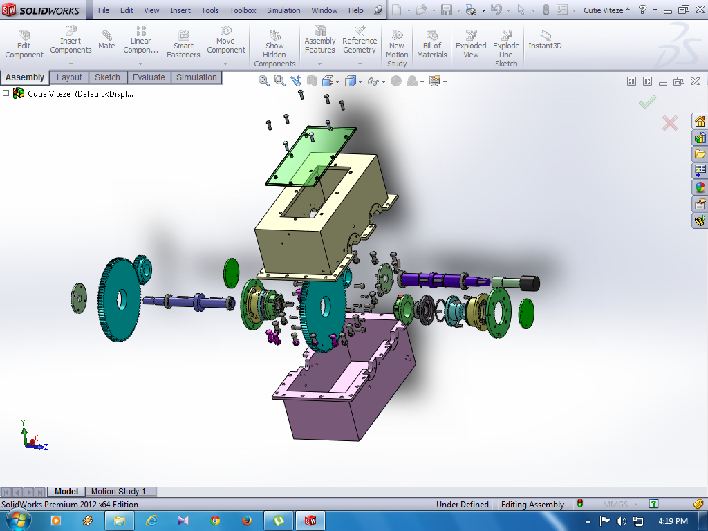Expand Insert Components dropdown arrow
The height and width of the screenshot is (531, 708).
71,64
